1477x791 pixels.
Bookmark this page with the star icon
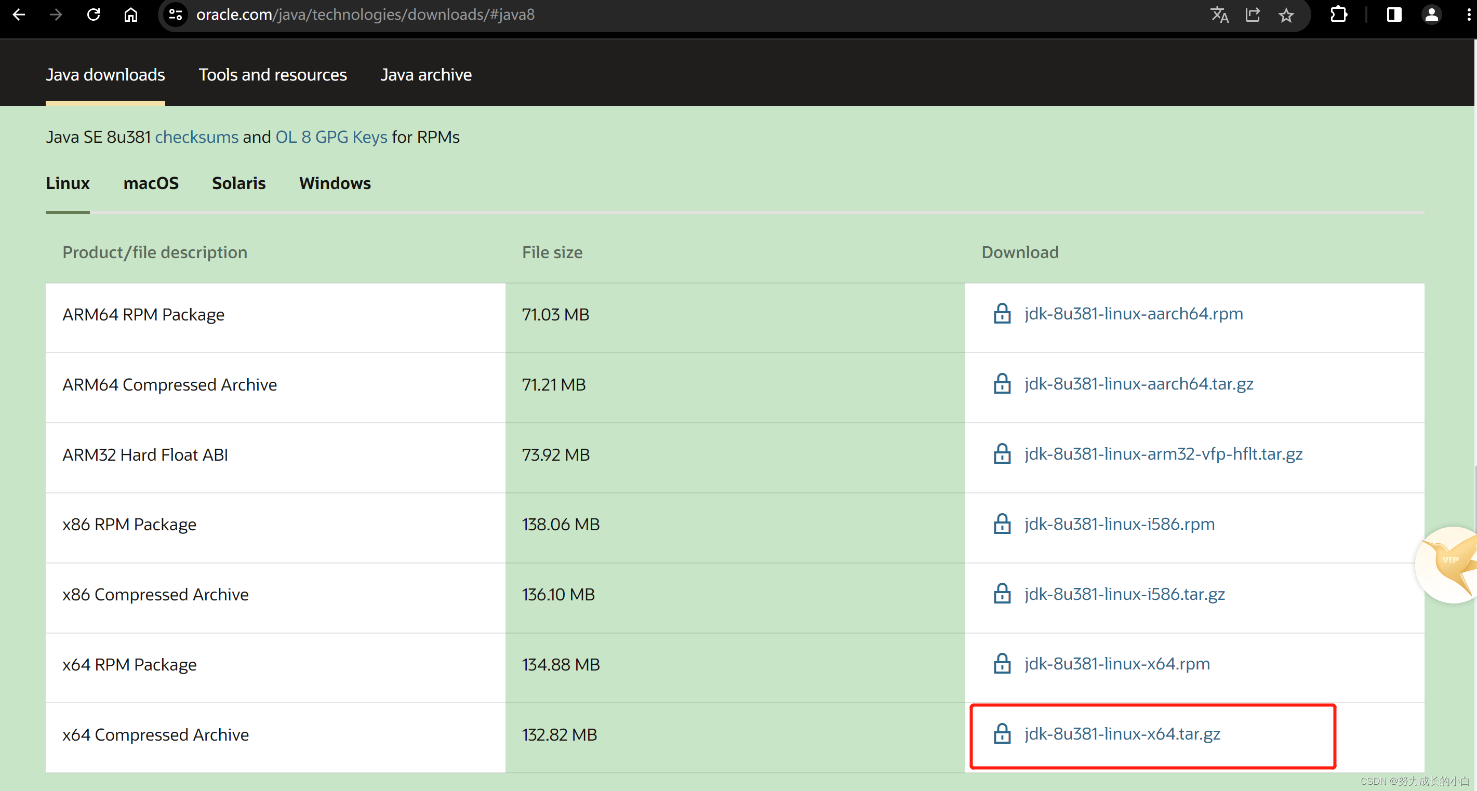pyautogui.click(x=1286, y=15)
